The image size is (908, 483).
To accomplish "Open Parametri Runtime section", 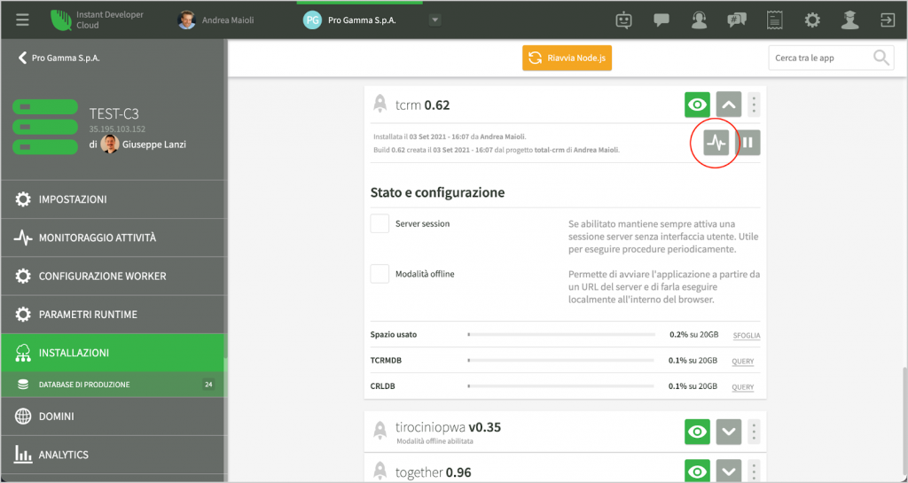I will 113,315.
